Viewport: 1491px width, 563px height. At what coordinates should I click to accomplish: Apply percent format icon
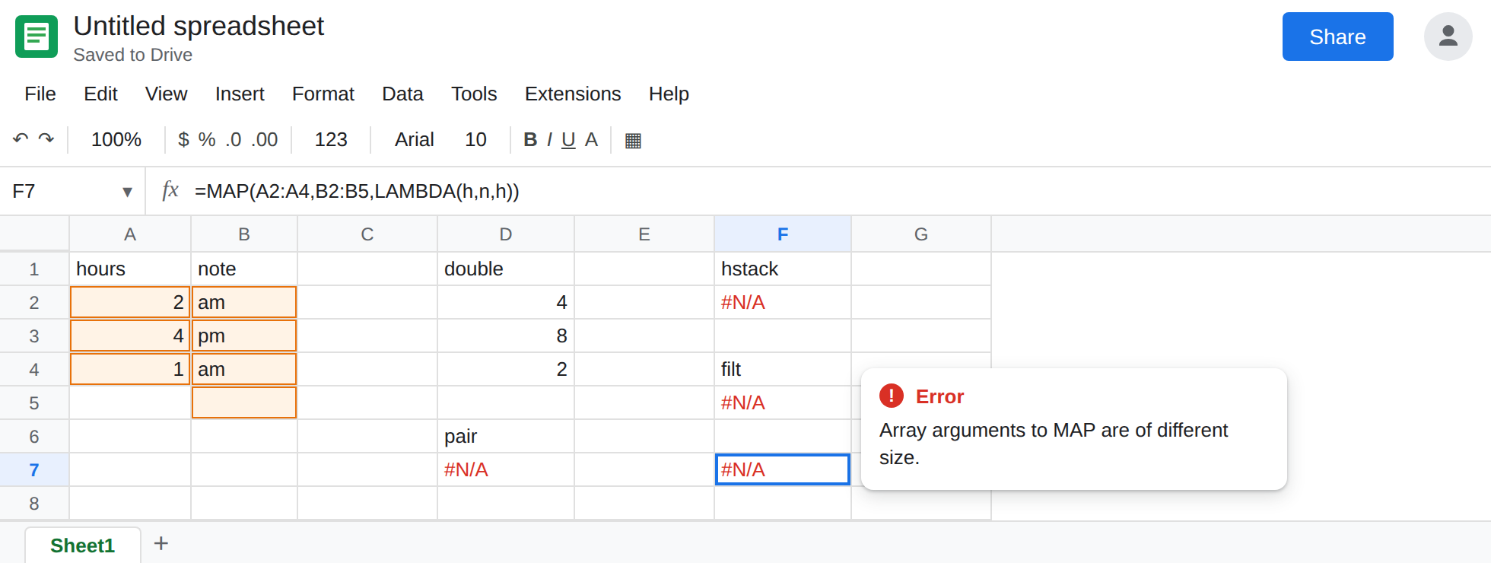(x=207, y=139)
